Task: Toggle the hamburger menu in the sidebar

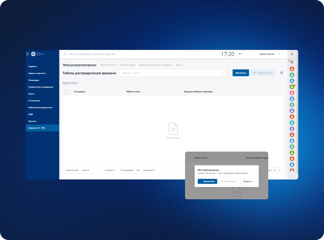Action: click(x=28, y=54)
